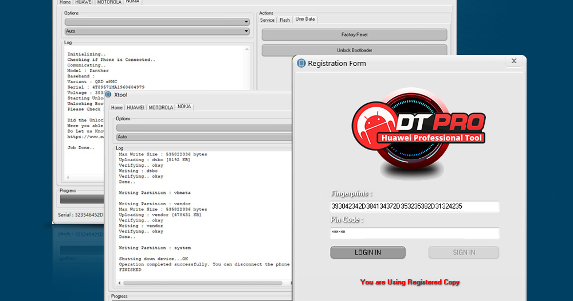The height and width of the screenshot is (301, 573).
Task: Select NOKIA tab in front Xtool window
Action: pos(184,107)
